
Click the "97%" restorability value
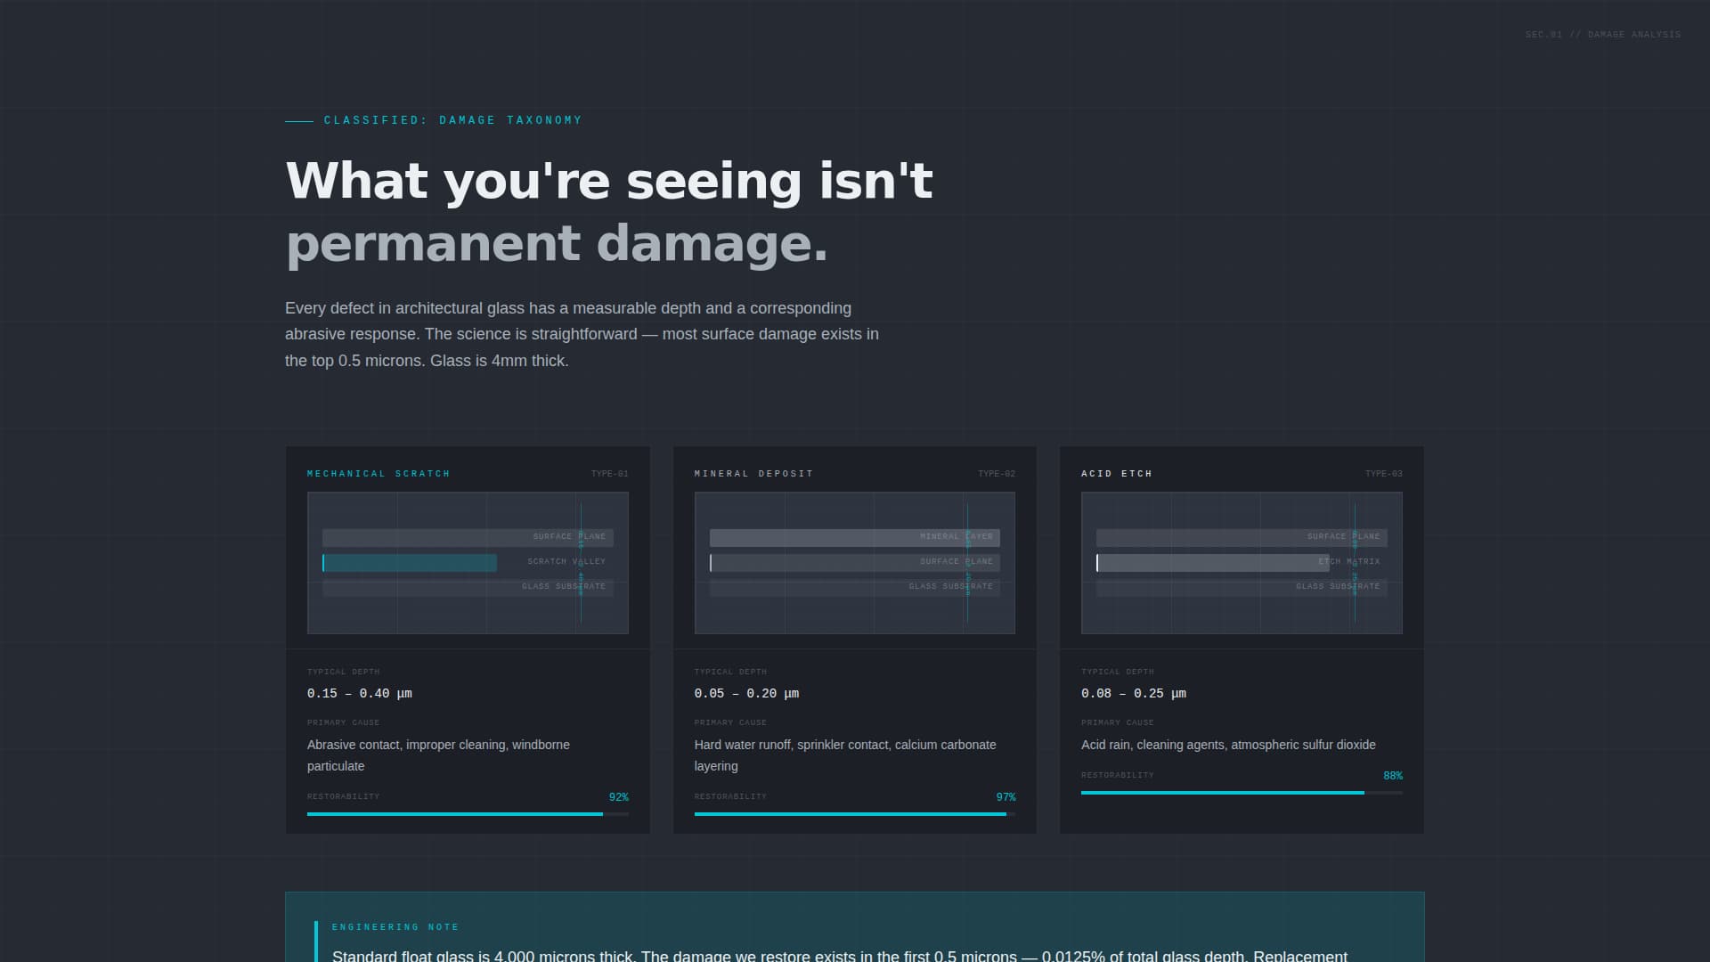point(1006,797)
